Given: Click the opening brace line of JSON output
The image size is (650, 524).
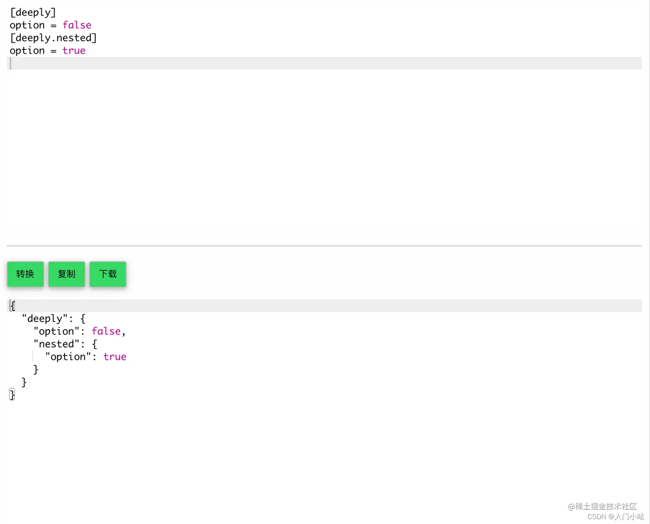Looking at the screenshot, I should click(324, 306).
